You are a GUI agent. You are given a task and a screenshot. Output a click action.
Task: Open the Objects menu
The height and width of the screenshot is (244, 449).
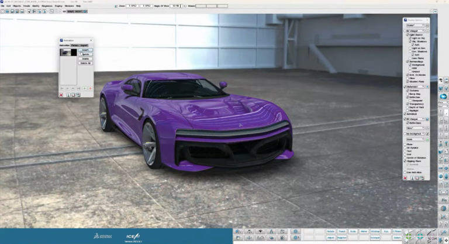point(16,6)
